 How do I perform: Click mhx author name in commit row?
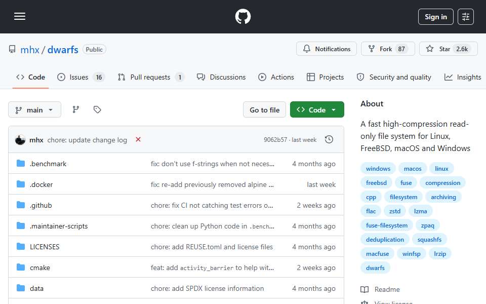36,140
